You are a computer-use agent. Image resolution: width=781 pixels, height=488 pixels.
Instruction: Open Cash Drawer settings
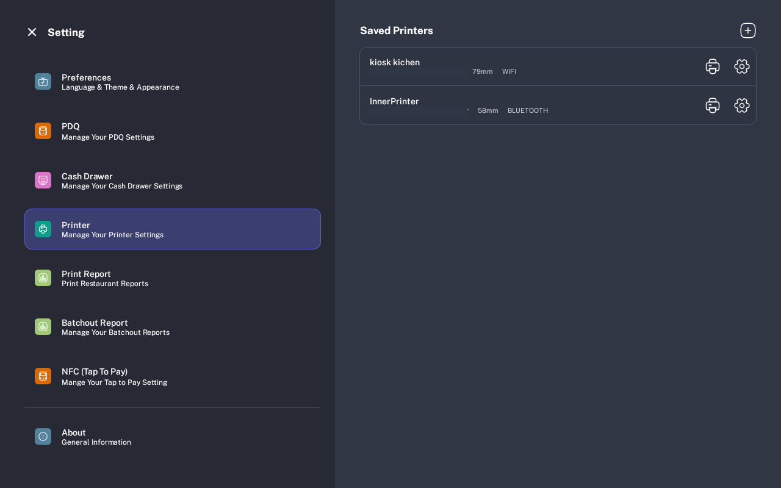[x=173, y=181]
